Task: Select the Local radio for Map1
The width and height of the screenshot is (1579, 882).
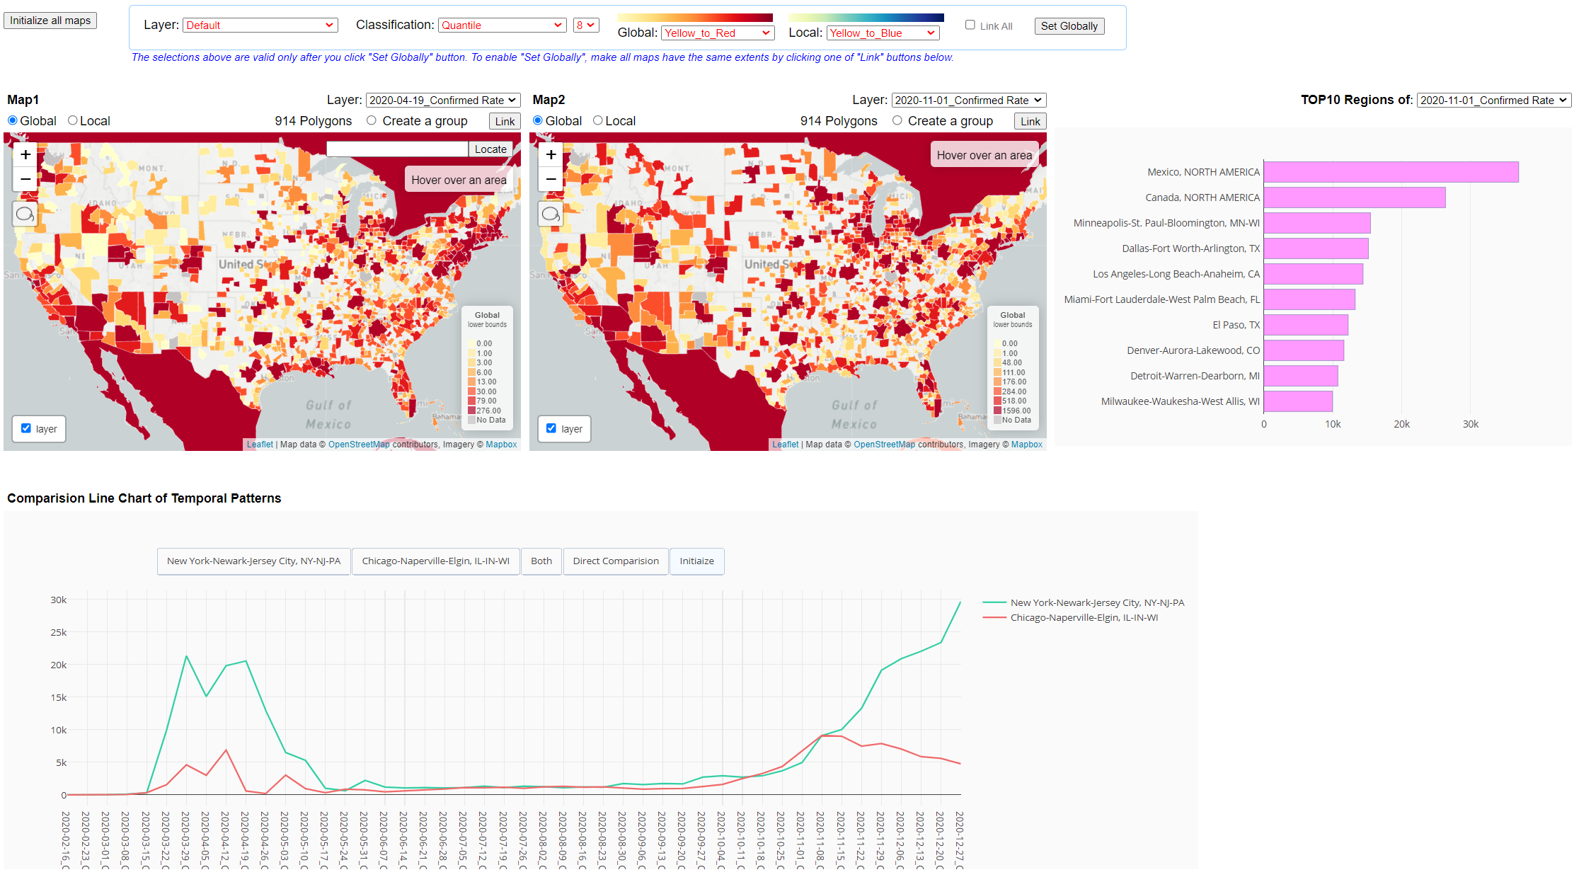Action: 72,120
